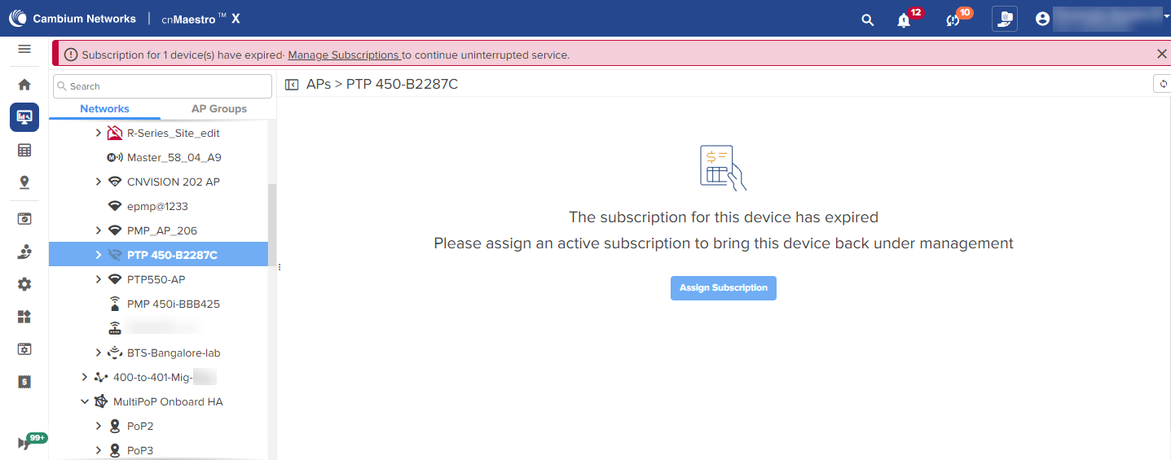Click the device tree Search field

163,86
